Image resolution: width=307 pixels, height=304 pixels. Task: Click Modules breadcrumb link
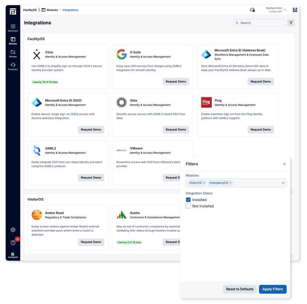click(53, 10)
